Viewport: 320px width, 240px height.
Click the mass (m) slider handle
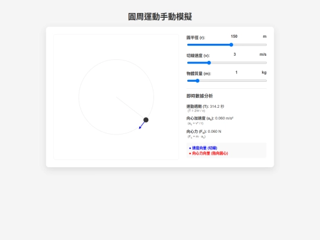(x=197, y=81)
